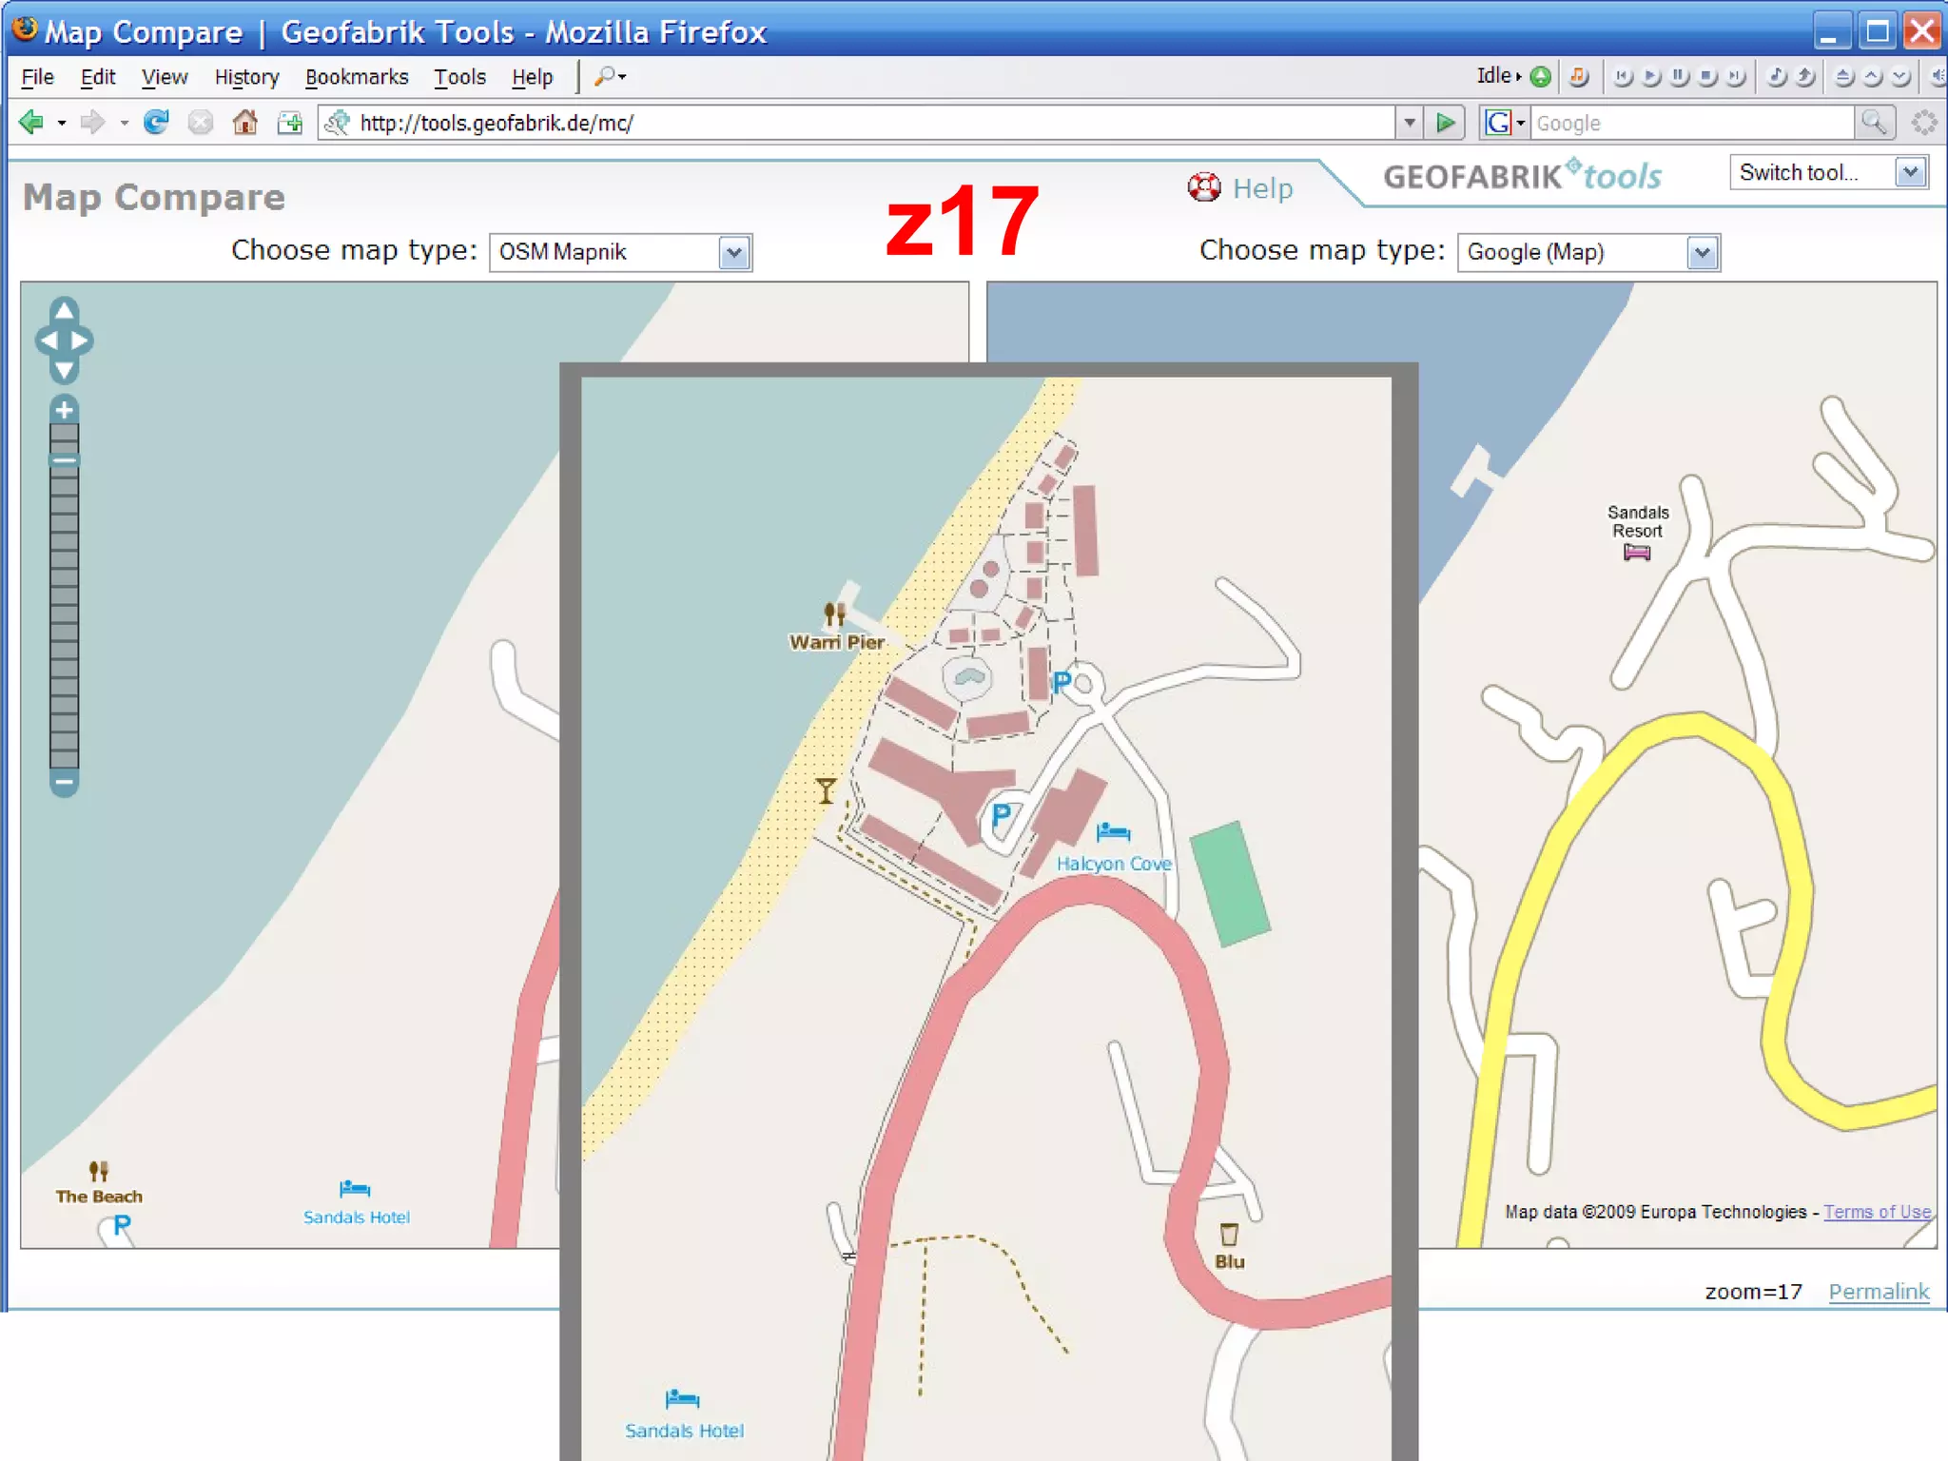
Task: Pan map right with arrow control
Action: [x=82, y=341]
